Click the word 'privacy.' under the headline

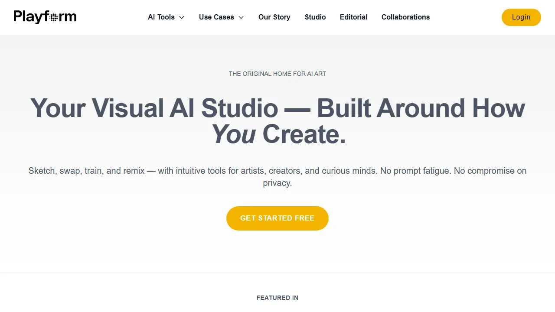[x=277, y=183]
